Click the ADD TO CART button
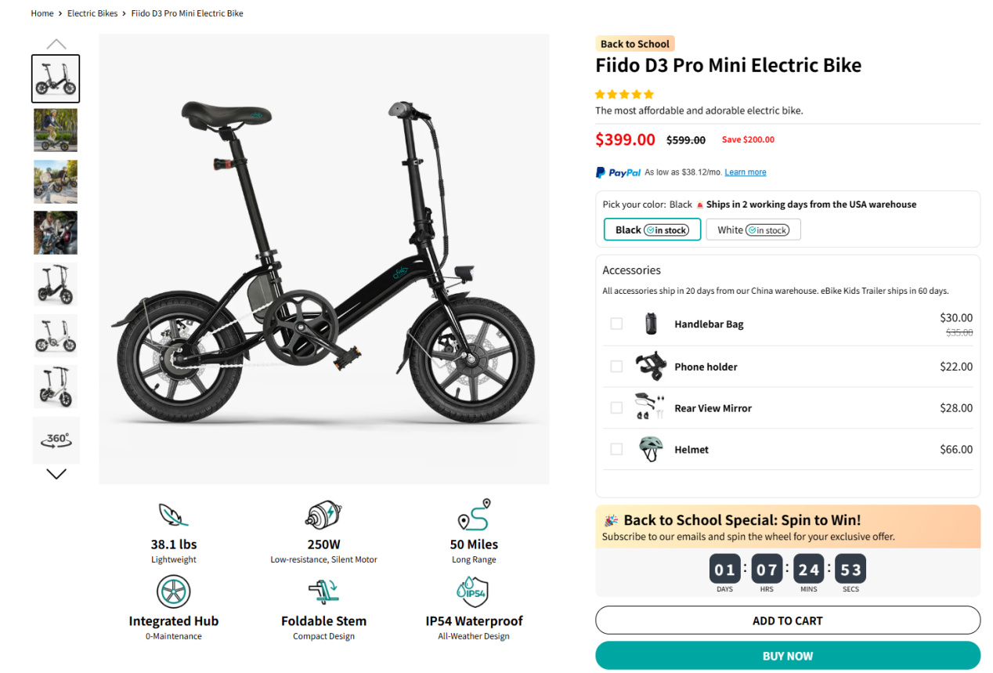Screen dimensions: 993x673 (787, 621)
